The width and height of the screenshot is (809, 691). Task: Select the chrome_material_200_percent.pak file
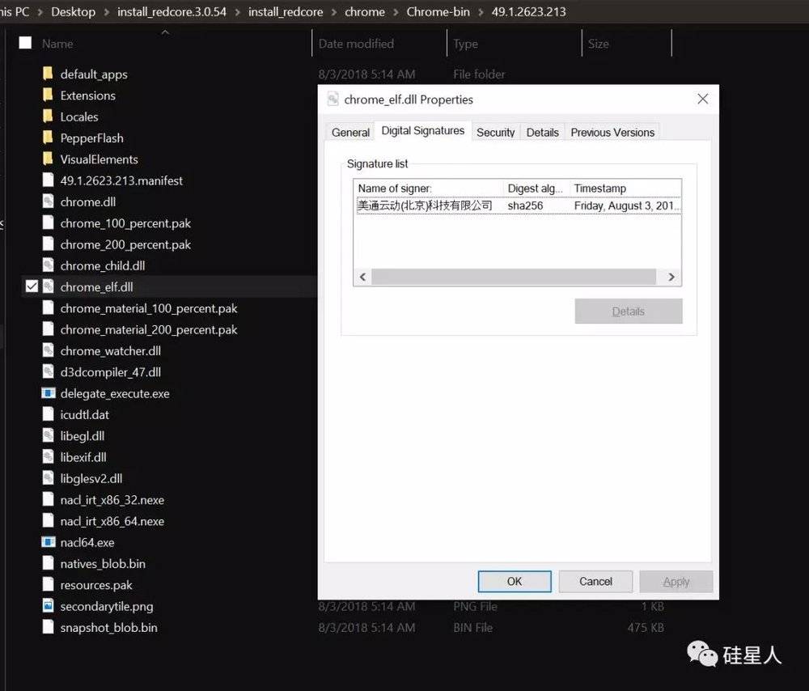click(149, 329)
